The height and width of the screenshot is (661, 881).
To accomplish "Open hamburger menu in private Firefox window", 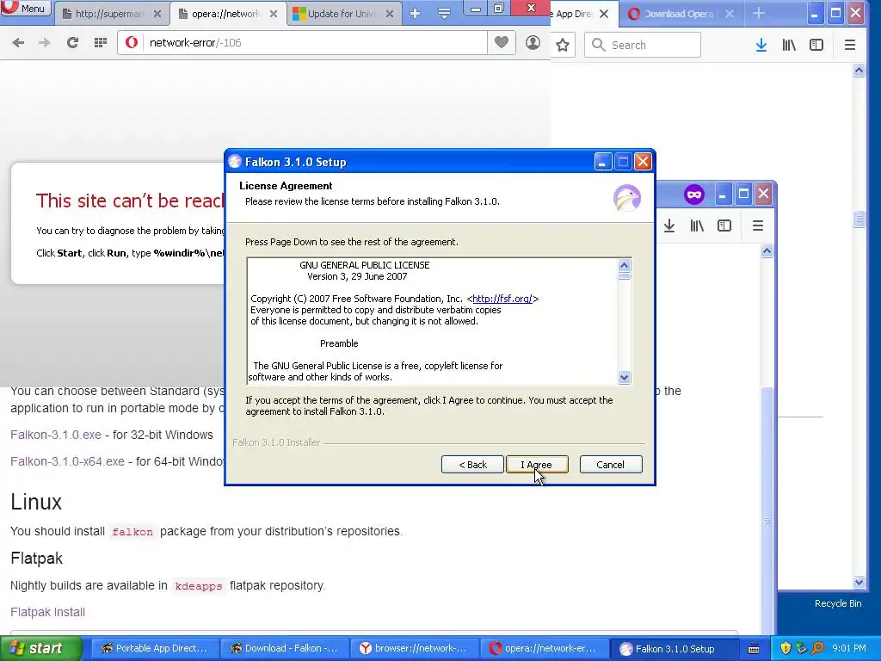I will [758, 226].
